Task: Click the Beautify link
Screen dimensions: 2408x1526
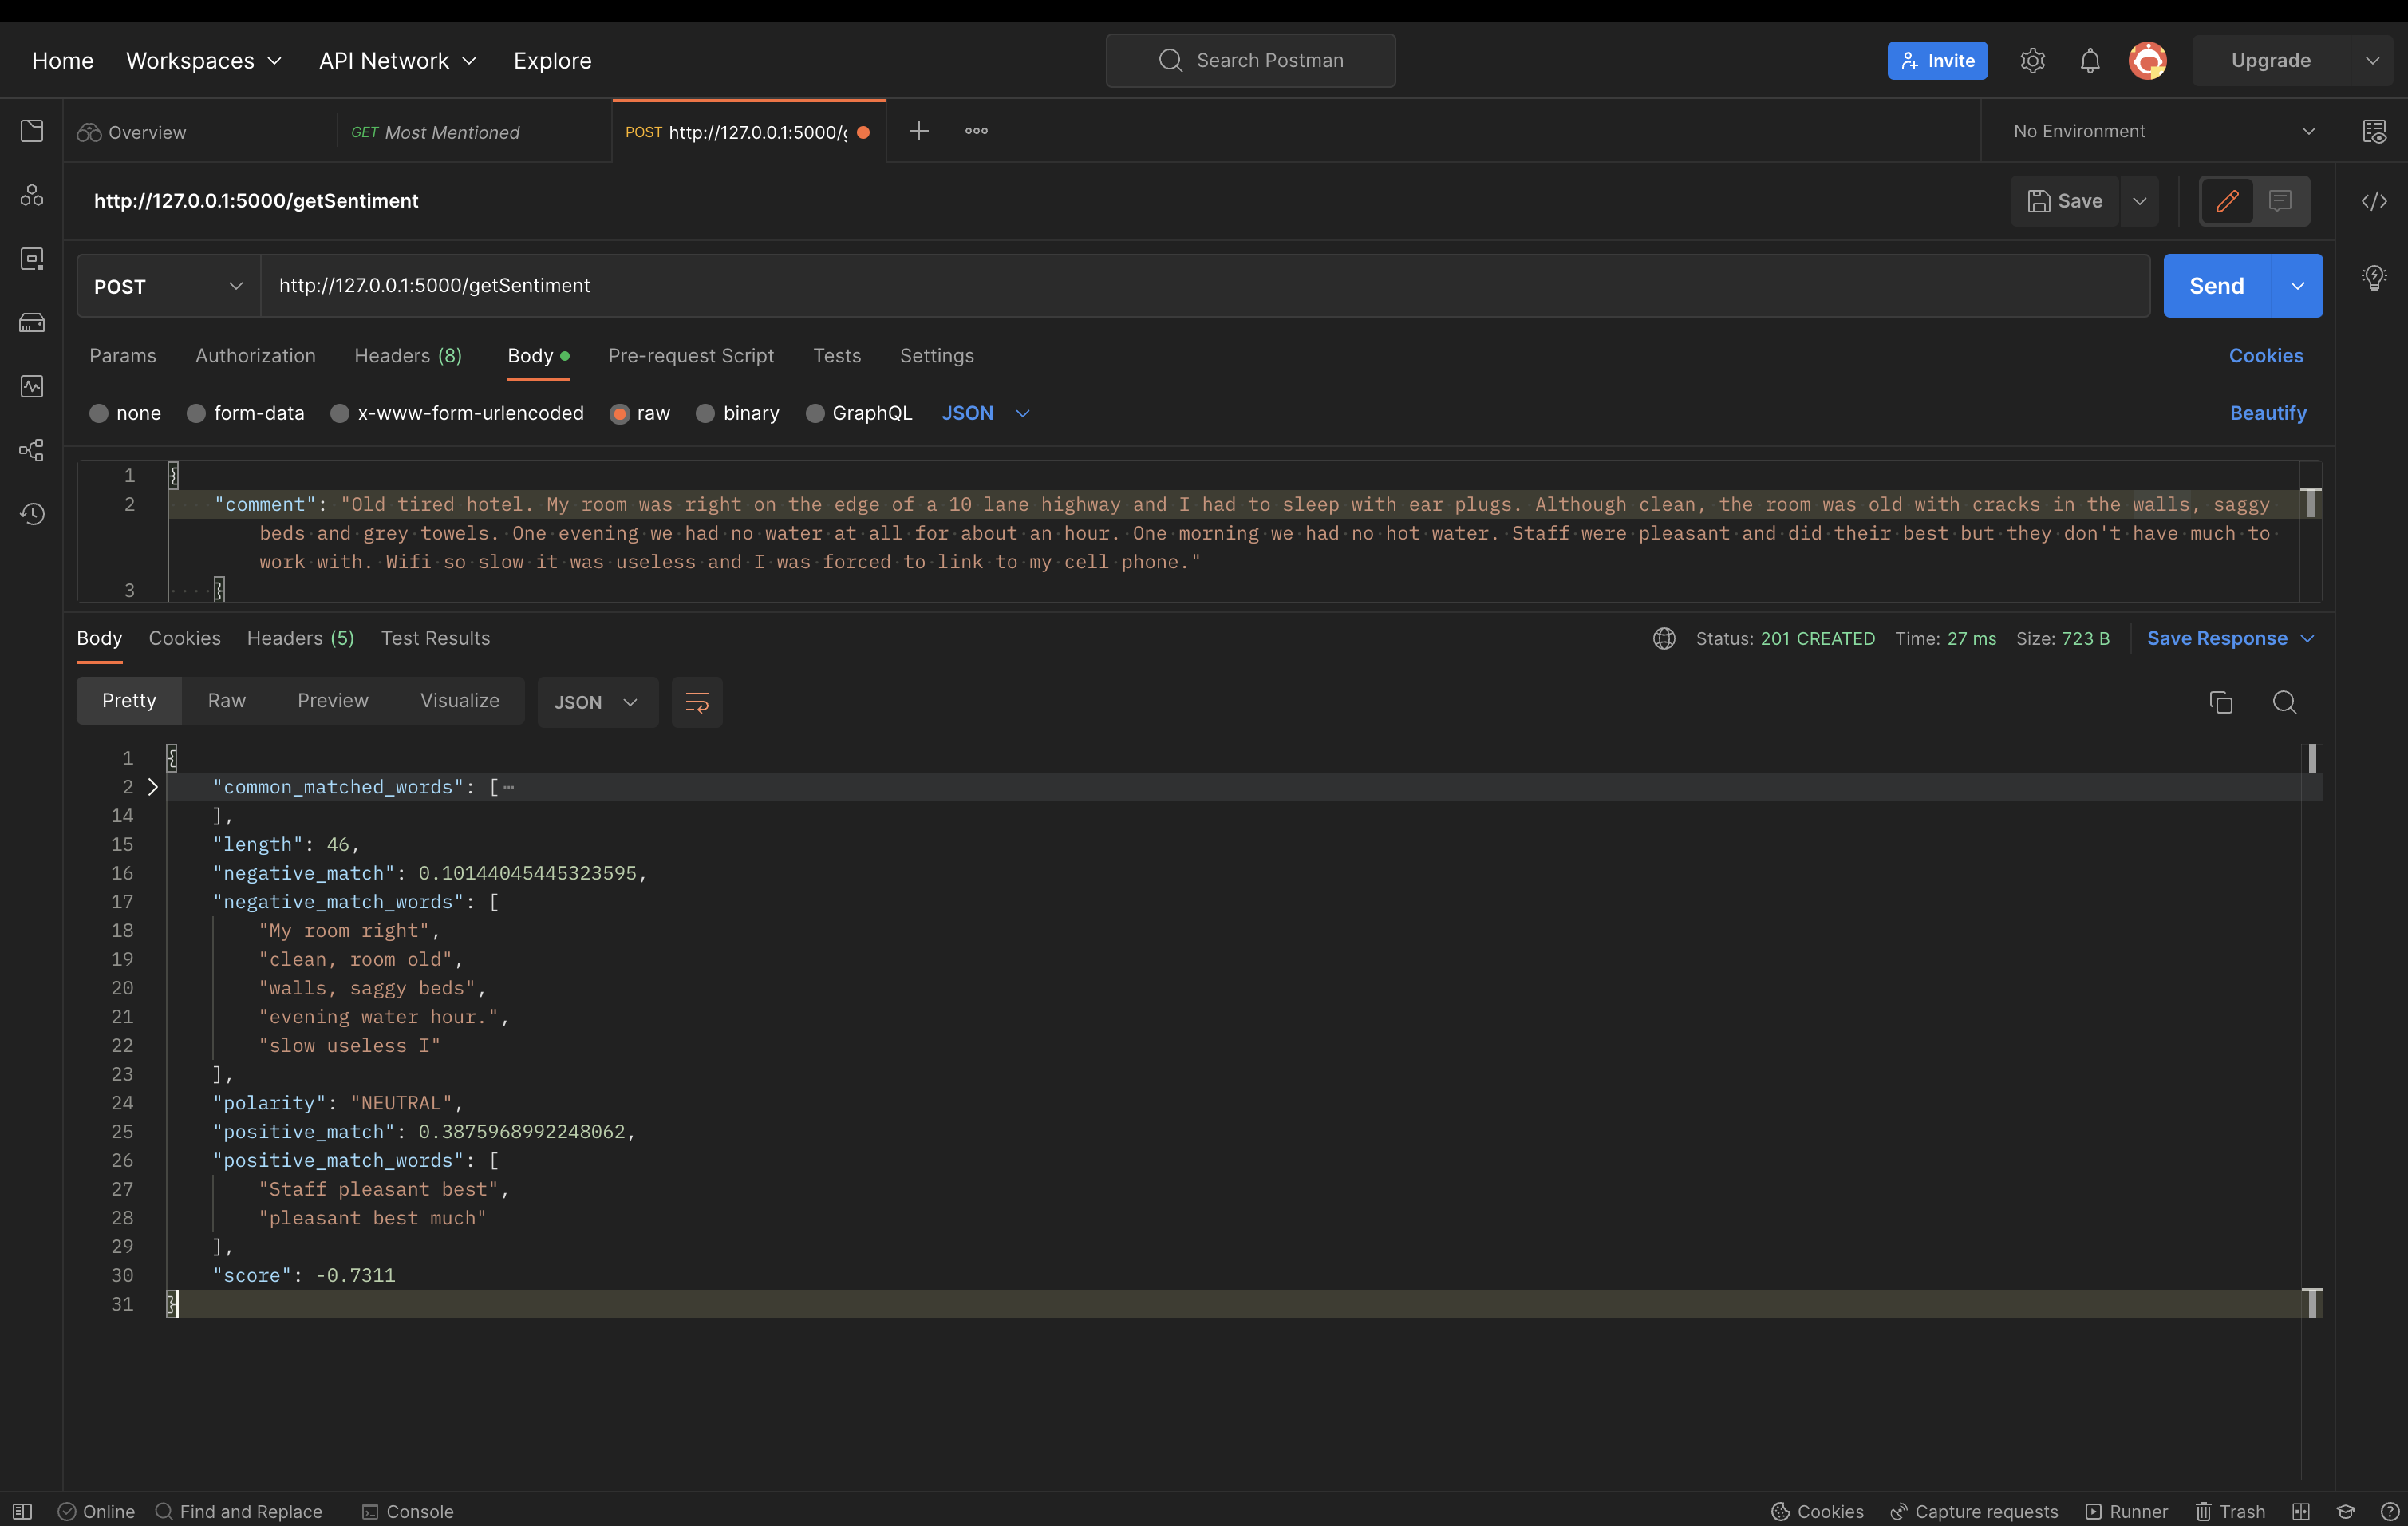Action: point(2267,413)
